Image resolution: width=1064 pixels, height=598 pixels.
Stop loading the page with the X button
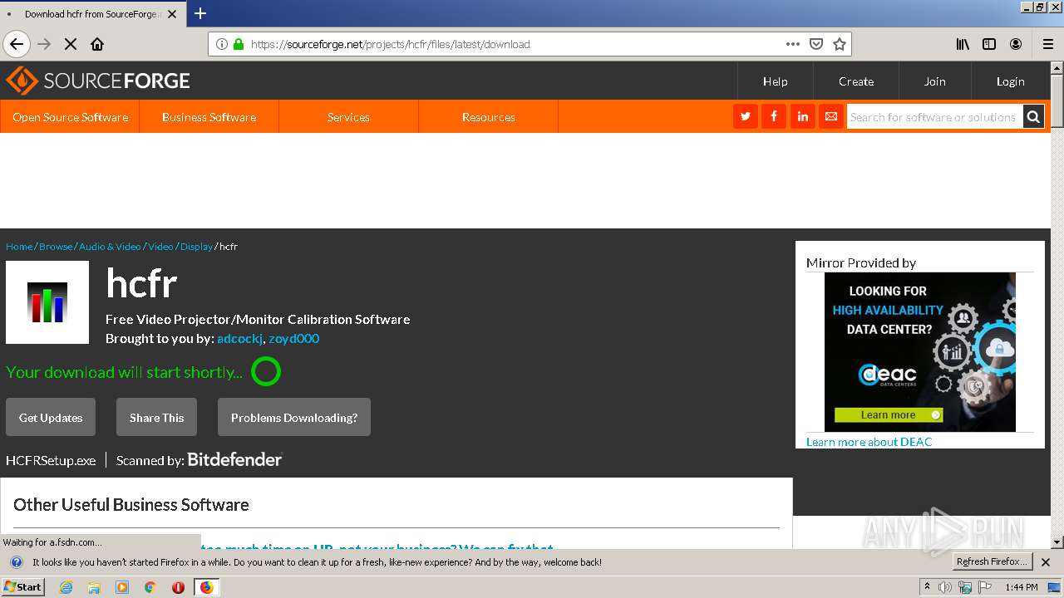(x=71, y=44)
